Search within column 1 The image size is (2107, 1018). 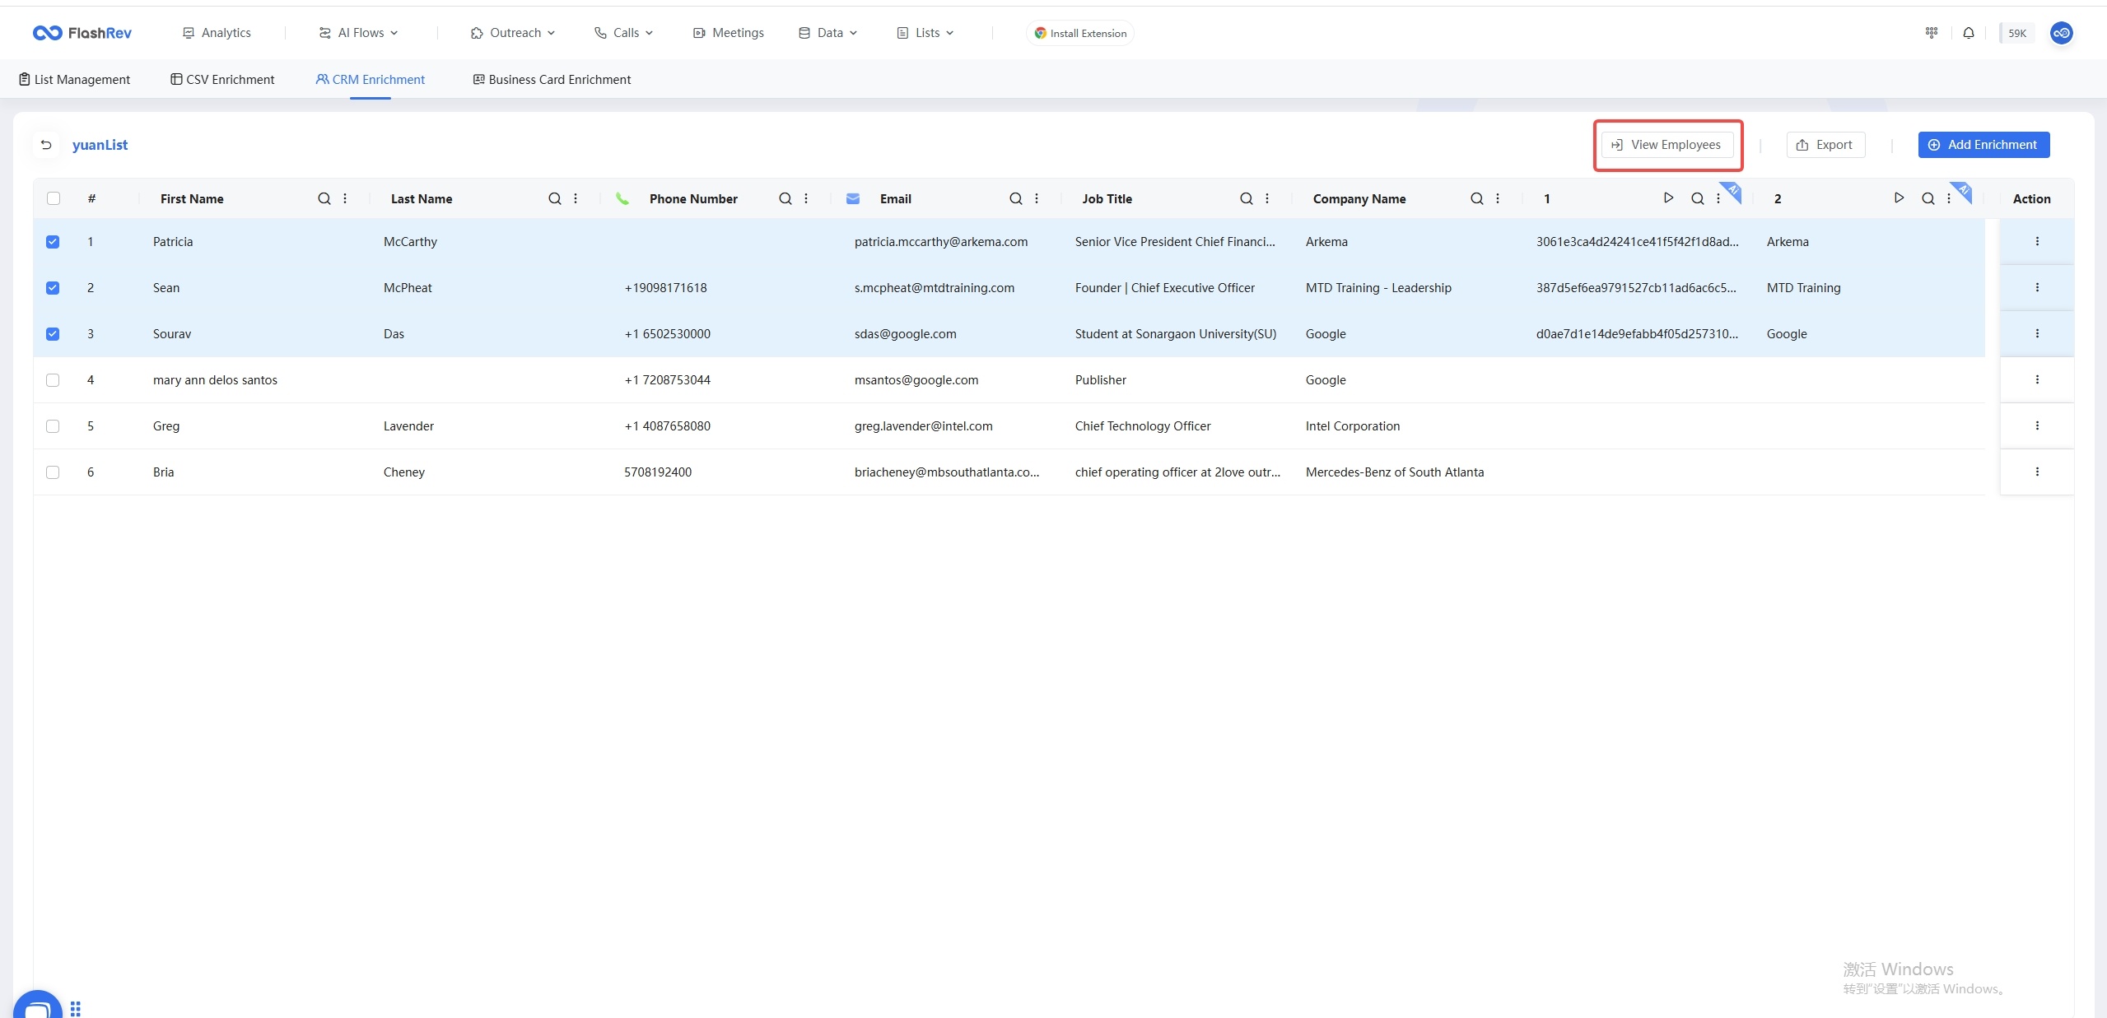point(1698,198)
